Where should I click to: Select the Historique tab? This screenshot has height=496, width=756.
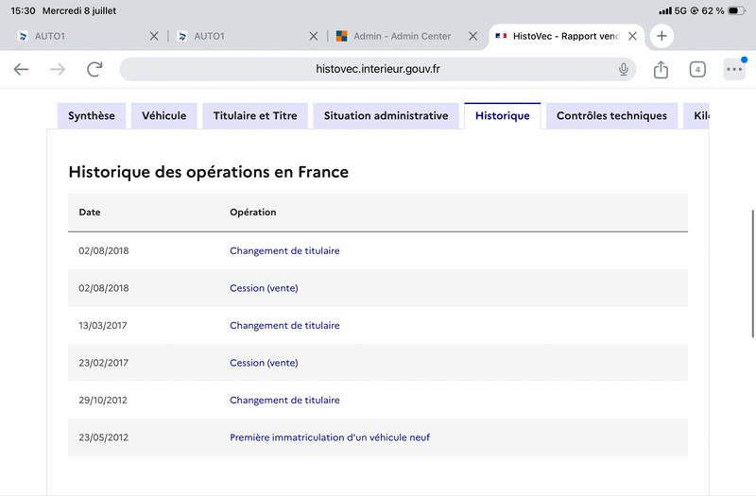tap(503, 115)
